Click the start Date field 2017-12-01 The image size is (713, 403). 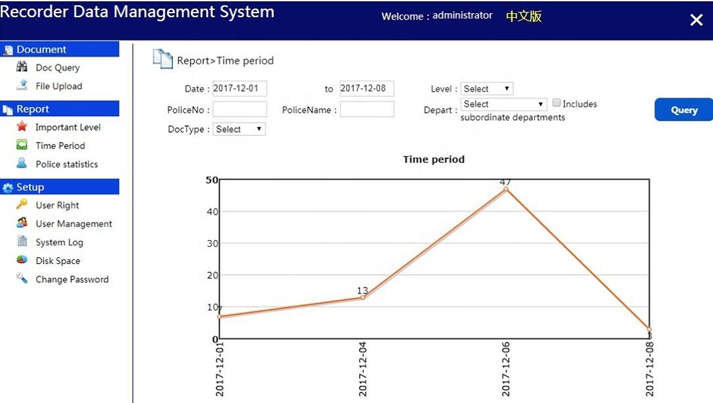(x=240, y=88)
